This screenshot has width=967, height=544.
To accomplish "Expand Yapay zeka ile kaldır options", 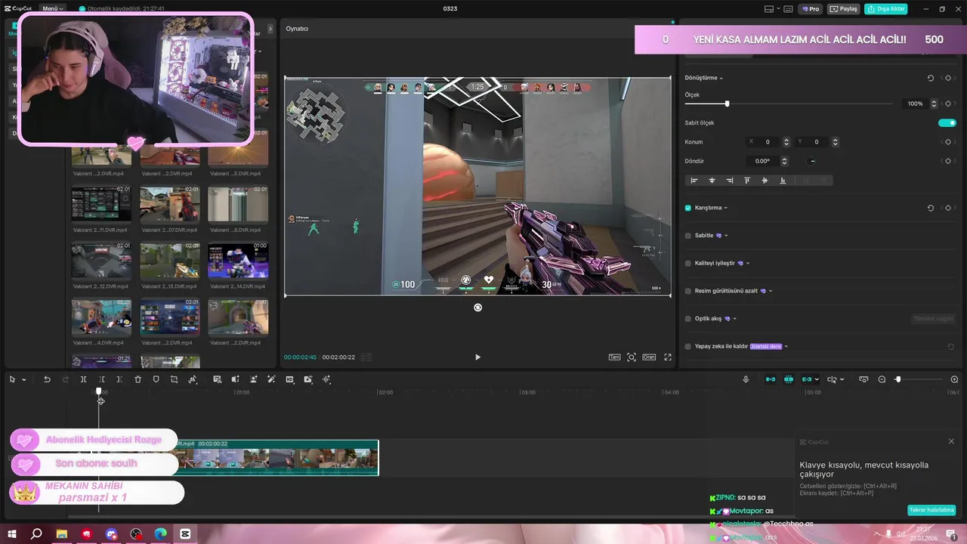I will click(786, 346).
